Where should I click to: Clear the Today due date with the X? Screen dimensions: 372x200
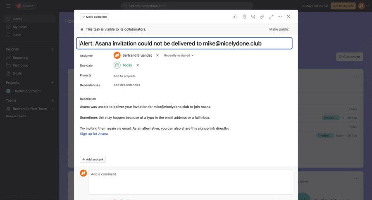click(138, 65)
